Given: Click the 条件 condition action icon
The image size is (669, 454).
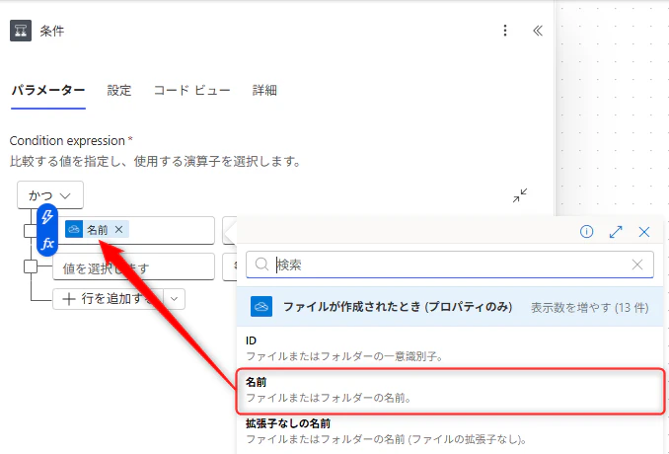Looking at the screenshot, I should [x=21, y=31].
